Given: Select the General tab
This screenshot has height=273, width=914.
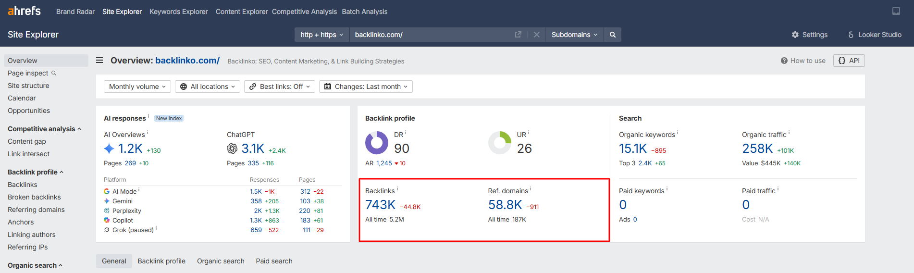Looking at the screenshot, I should pyautogui.click(x=114, y=261).
